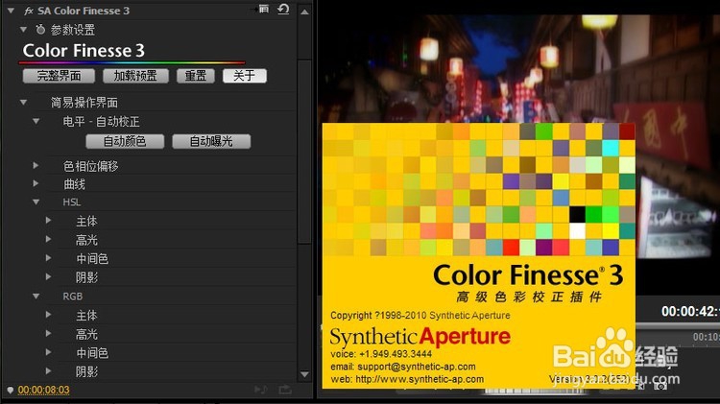Click the 高级色彩校正插件 subtitle on splash

click(529, 297)
